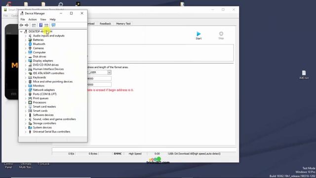Open the Action menu in Device Manager
316x178 pixels.
(33, 19)
